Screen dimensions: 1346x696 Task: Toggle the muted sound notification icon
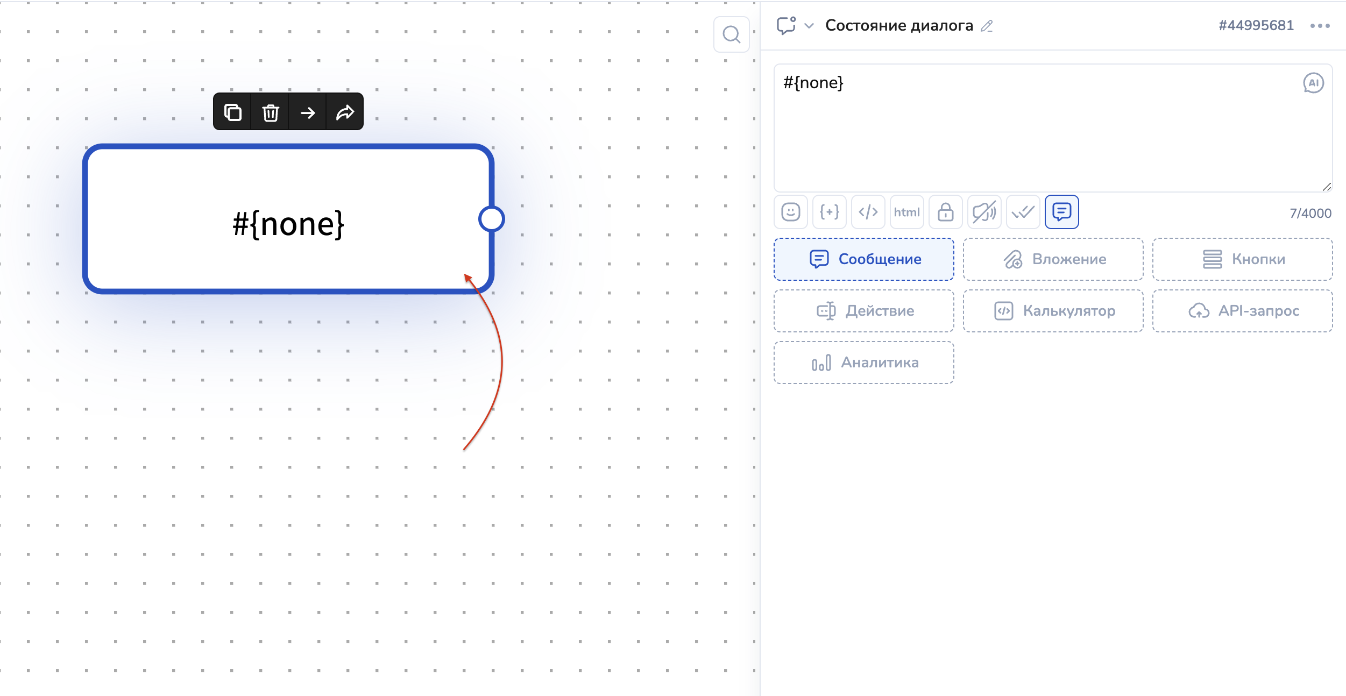[x=984, y=212]
